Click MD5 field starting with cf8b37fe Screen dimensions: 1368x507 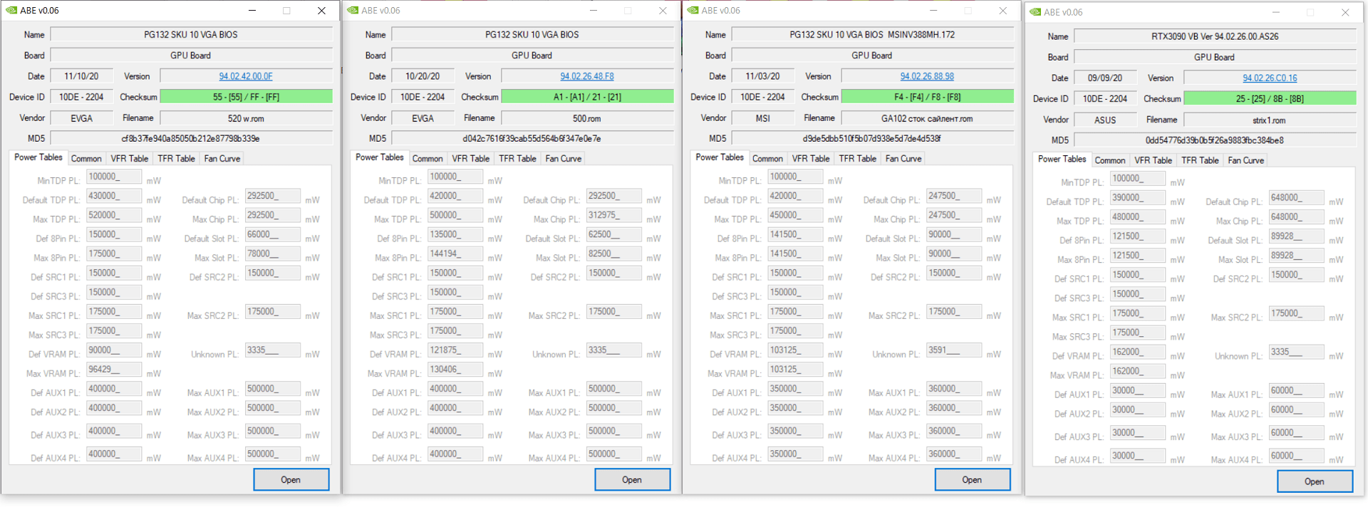191,139
